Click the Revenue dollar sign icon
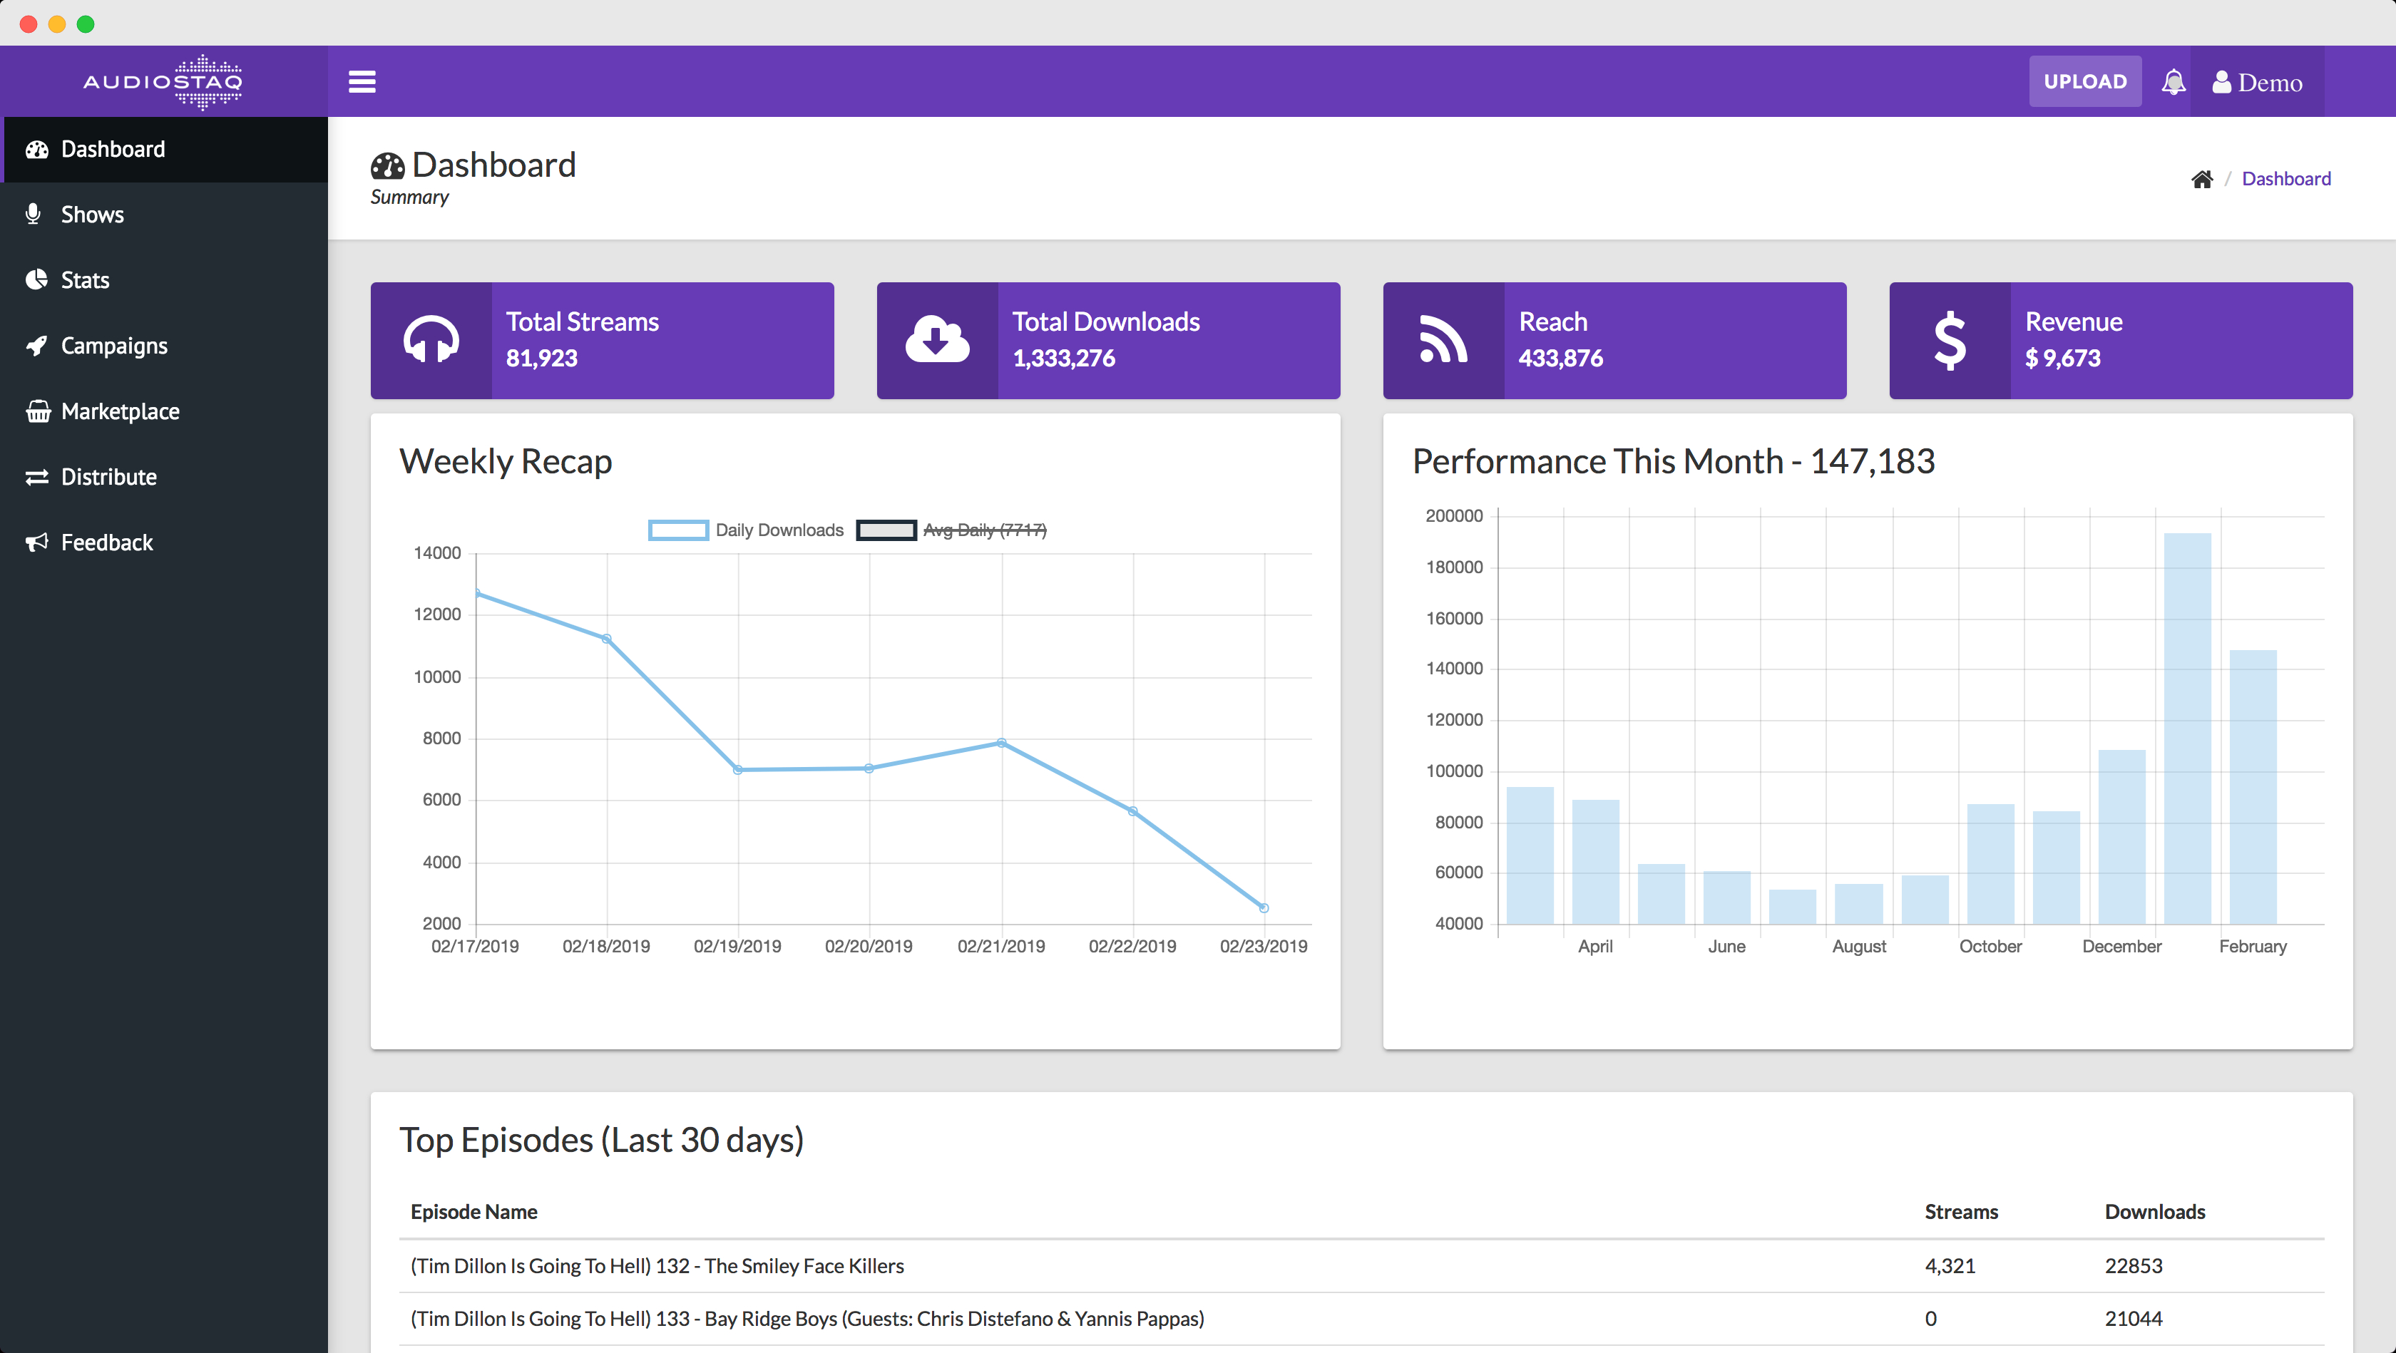The image size is (2396, 1353). [1950, 340]
